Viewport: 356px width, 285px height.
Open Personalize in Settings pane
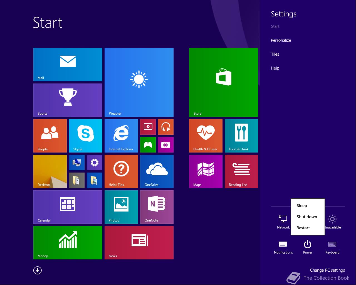point(281,40)
